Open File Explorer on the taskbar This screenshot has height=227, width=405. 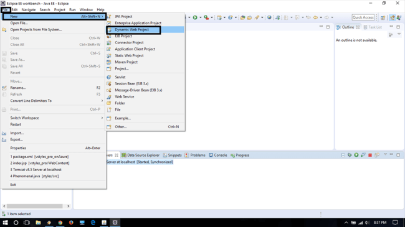click(x=38, y=223)
